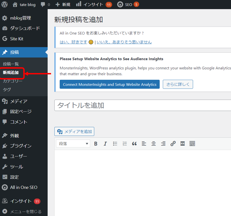
Task: Insert a bulleted list
Action: [115, 144]
